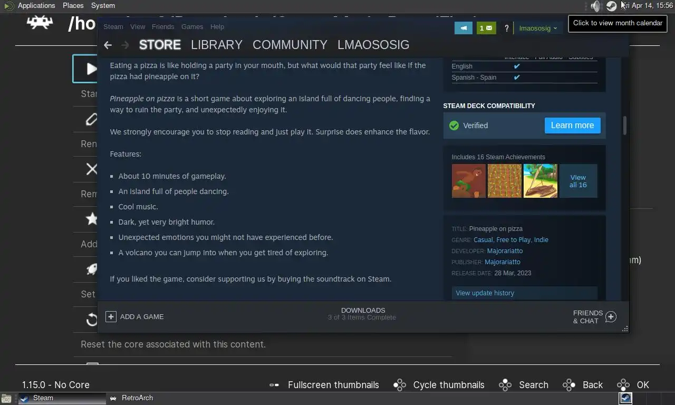Expand the lmaososig account dropdown

(538, 28)
